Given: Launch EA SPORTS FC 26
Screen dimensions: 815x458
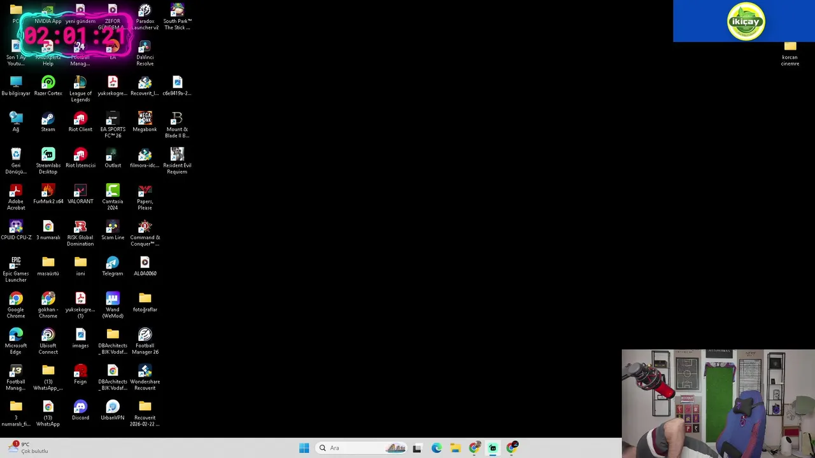Looking at the screenshot, I should coord(113,125).
